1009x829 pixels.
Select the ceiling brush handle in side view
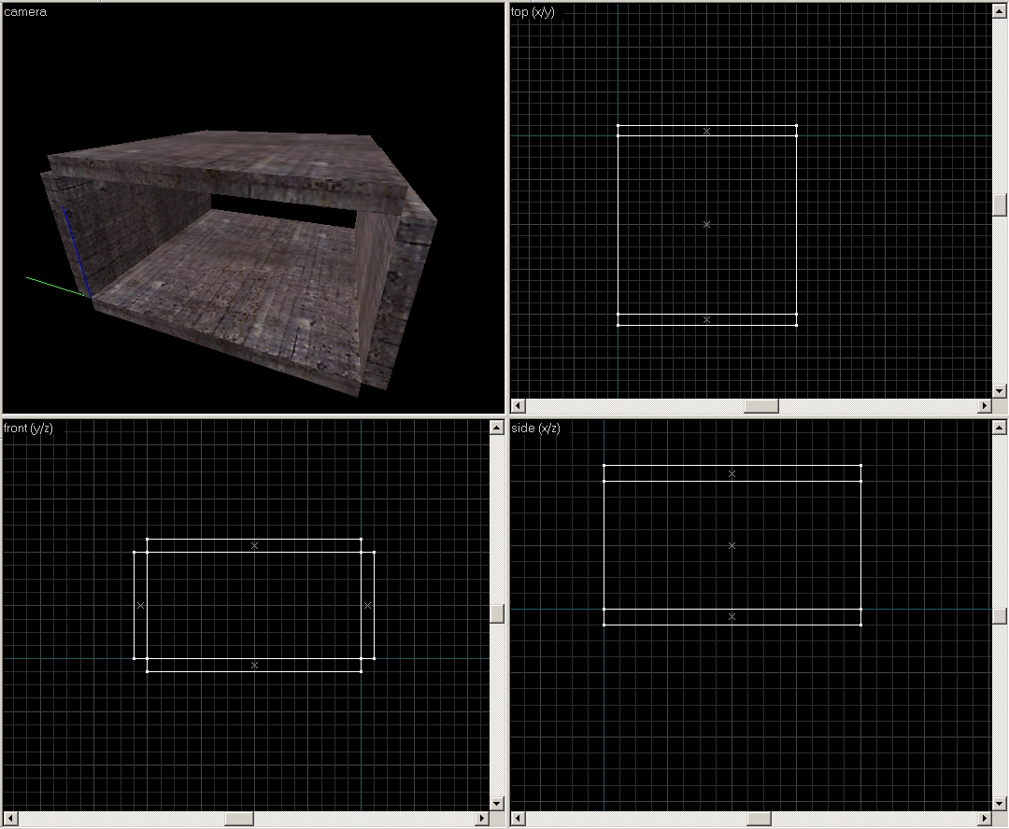[732, 473]
